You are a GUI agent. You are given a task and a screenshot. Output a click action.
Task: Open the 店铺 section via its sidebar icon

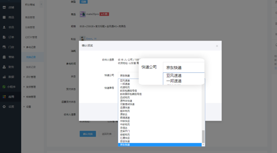click(4, 7)
